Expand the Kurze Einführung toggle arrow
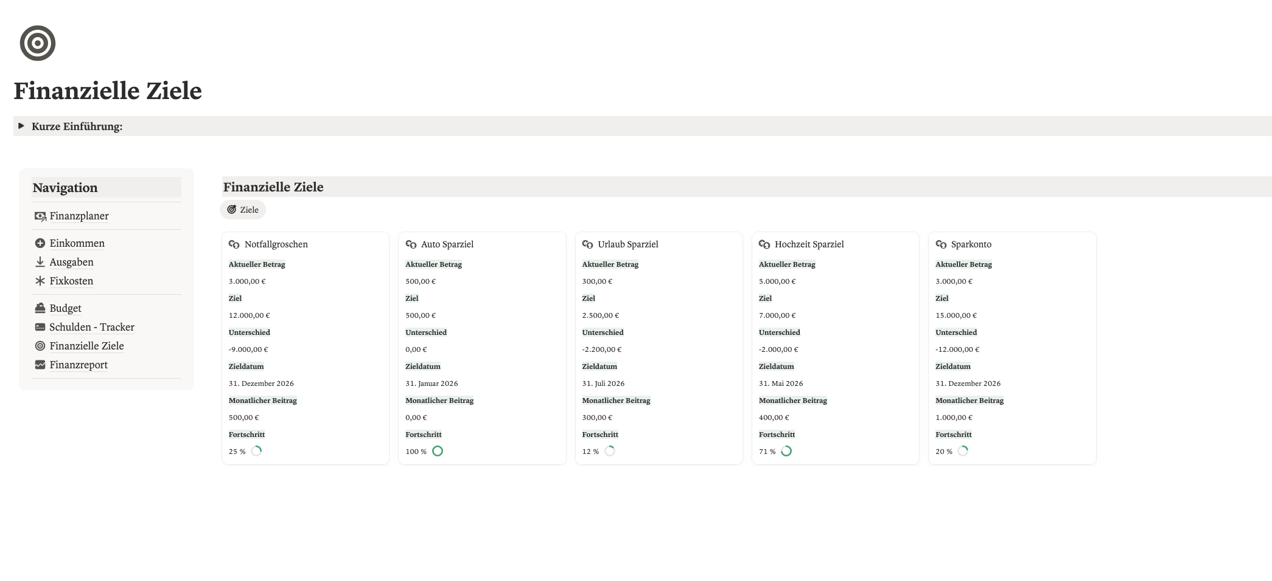 click(x=21, y=126)
